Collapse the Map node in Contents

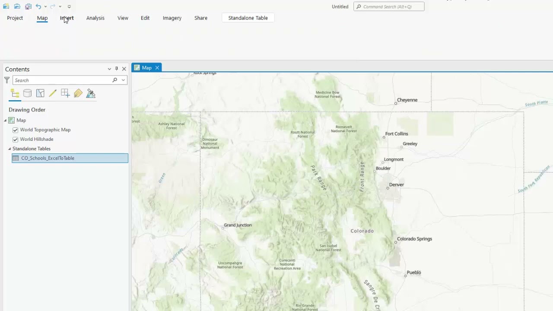(6, 120)
